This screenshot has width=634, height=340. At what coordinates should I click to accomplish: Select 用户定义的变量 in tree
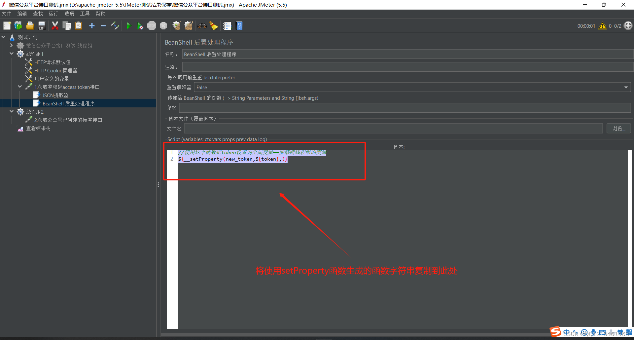(52, 79)
